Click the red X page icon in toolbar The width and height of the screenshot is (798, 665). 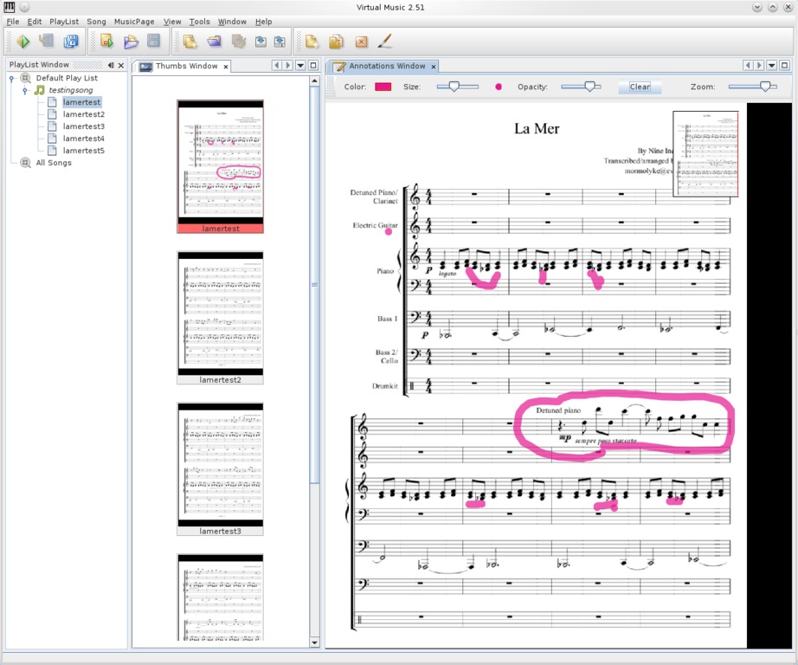361,41
